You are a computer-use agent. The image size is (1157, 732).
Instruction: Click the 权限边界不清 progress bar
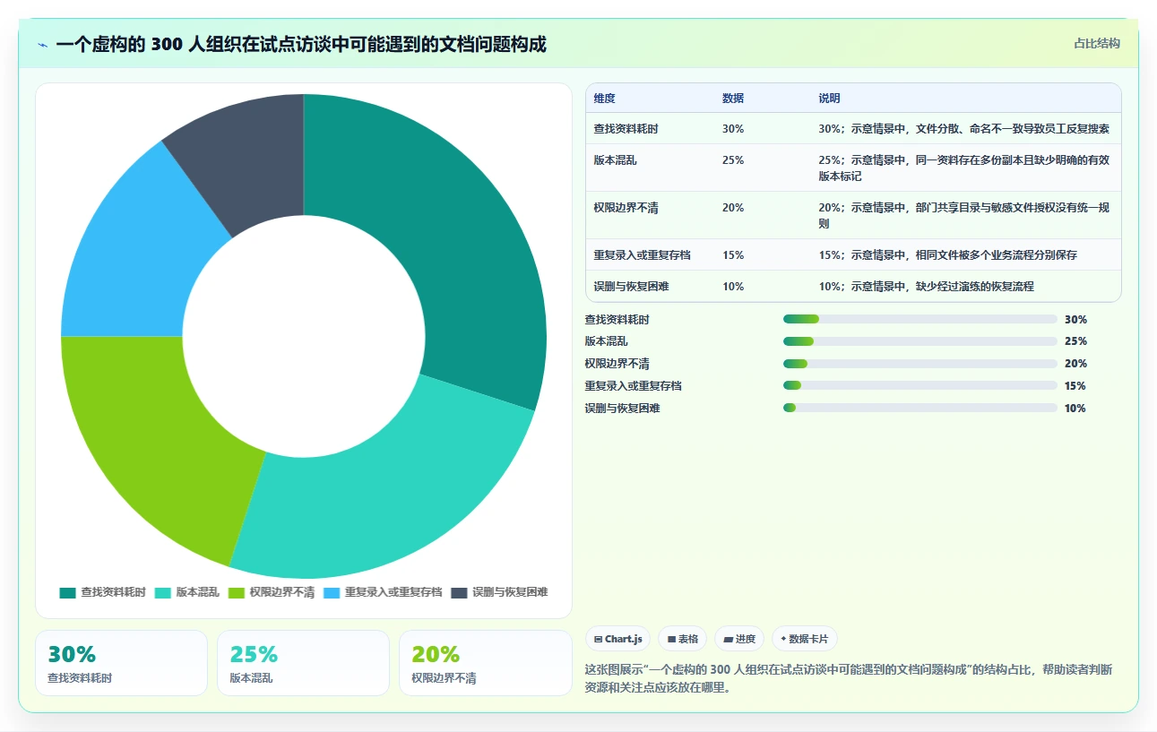(x=920, y=364)
